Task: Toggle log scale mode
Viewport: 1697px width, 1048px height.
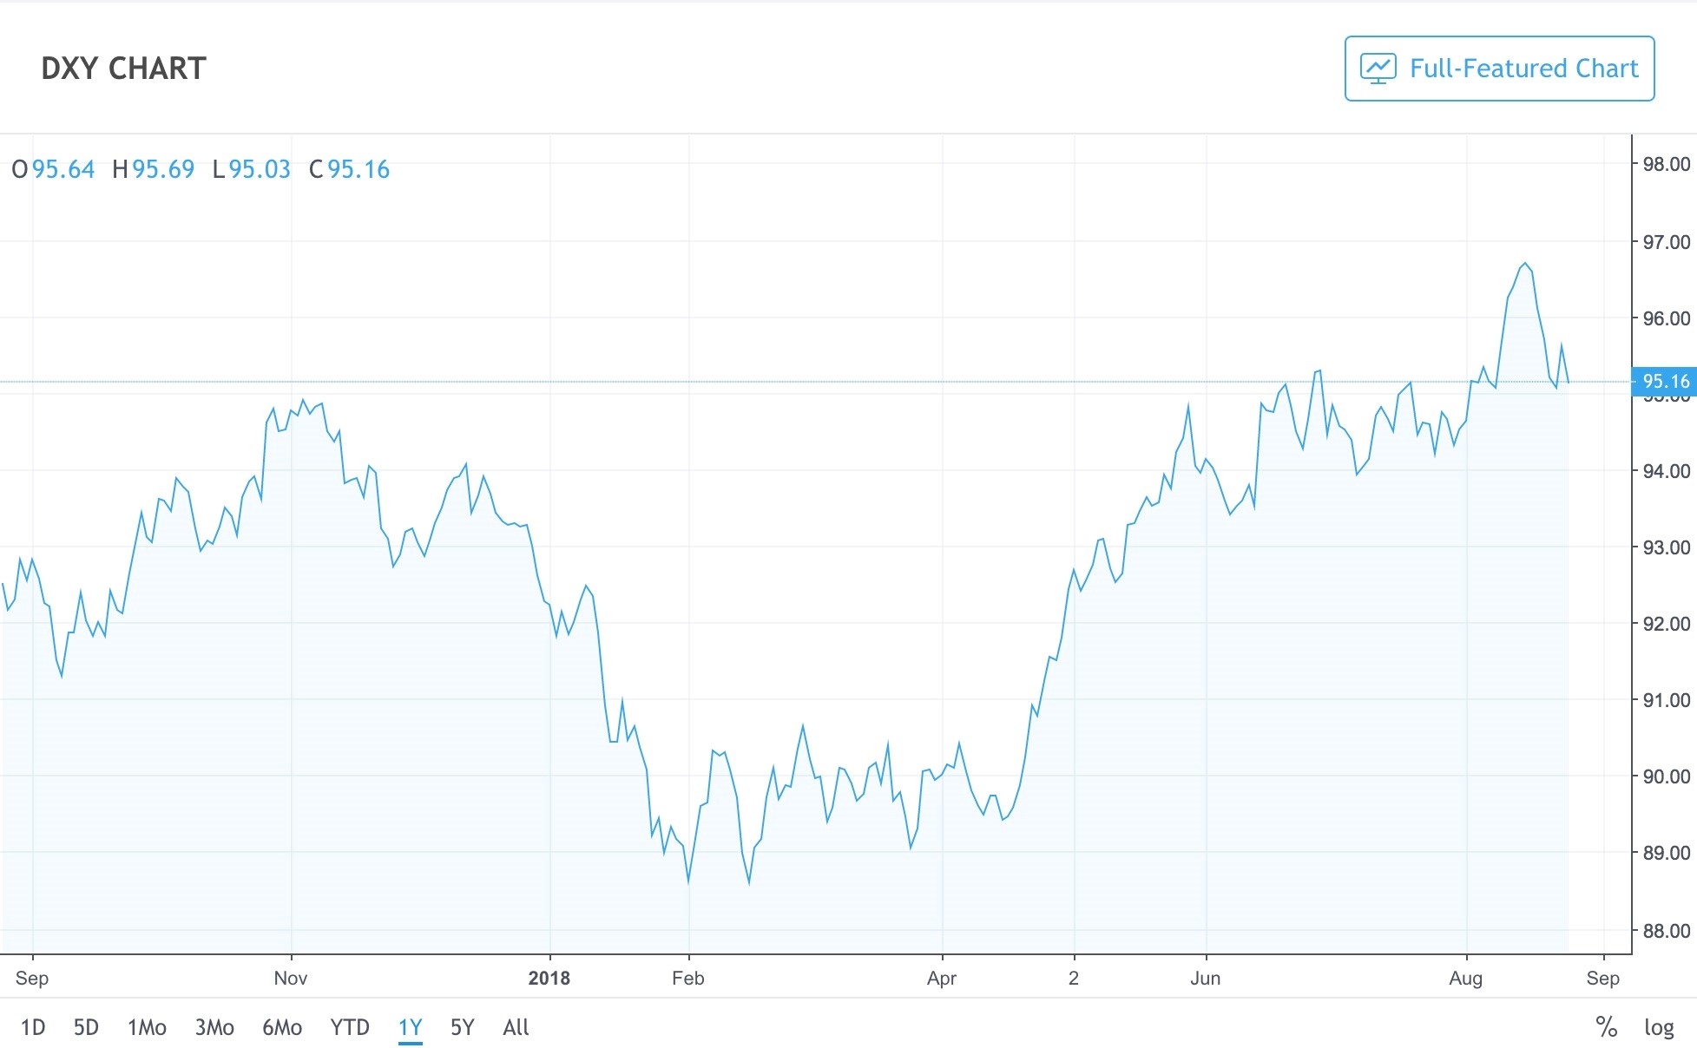Action: pos(1659,1027)
